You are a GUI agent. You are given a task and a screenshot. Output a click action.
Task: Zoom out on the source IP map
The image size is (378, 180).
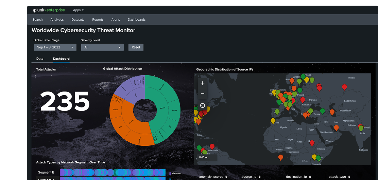[x=203, y=94]
